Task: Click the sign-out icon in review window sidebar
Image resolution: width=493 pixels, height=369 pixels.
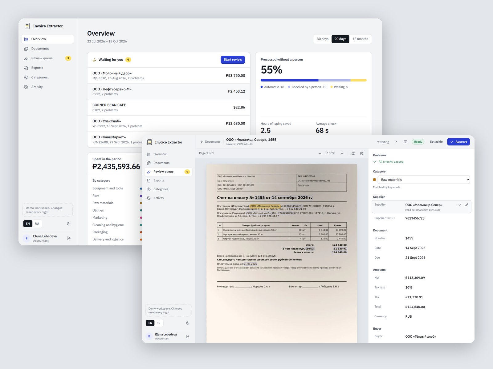Action: point(188,336)
